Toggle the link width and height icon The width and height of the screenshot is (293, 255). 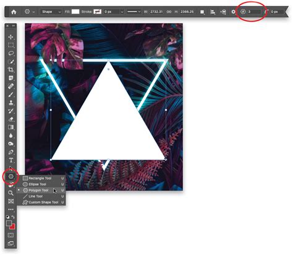tap(169, 12)
